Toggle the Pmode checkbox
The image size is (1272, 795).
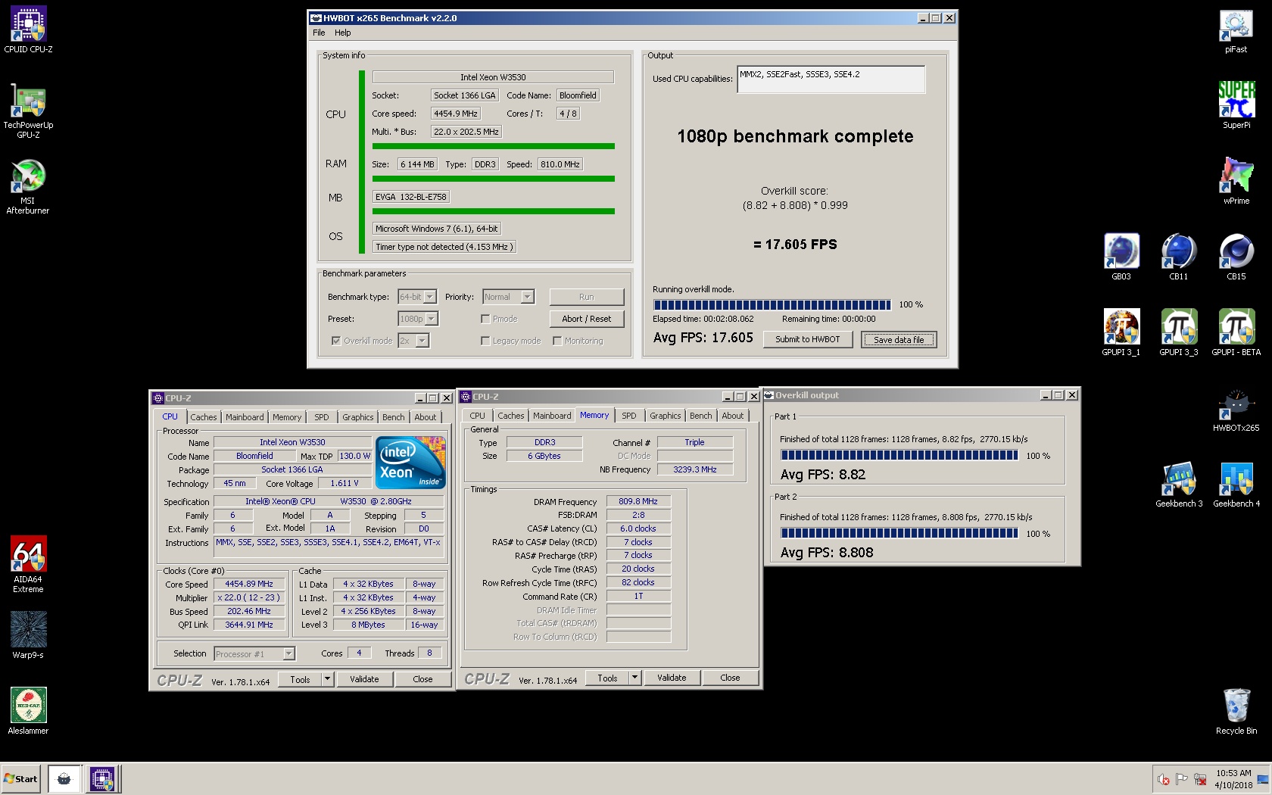click(485, 319)
